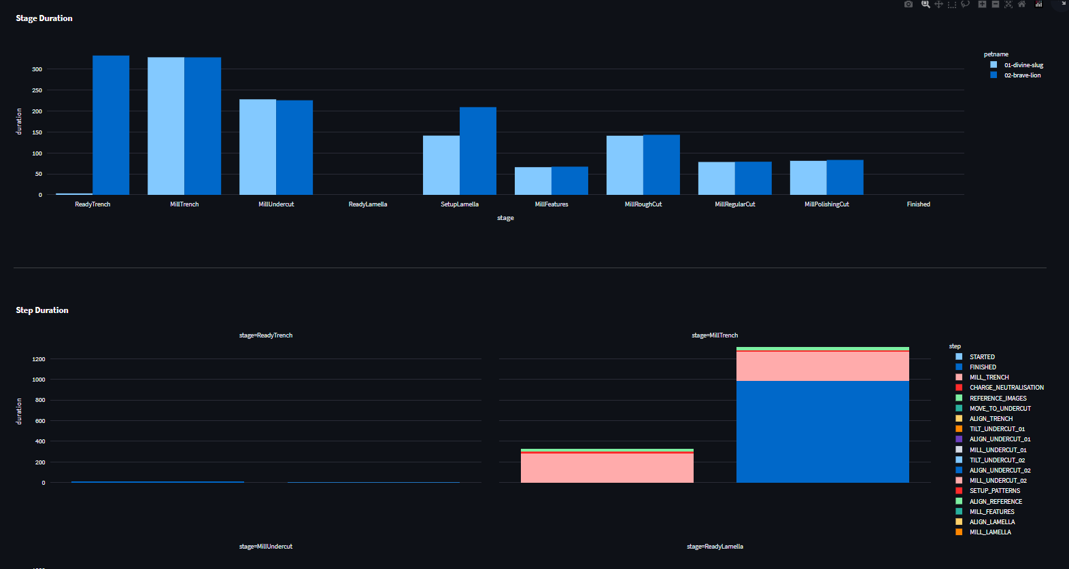Download the plot as PNG via camera icon
Image resolution: width=1069 pixels, height=569 pixels.
click(x=908, y=4)
